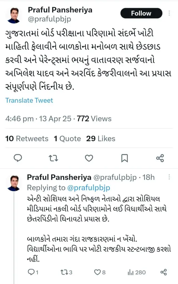The width and height of the screenshot is (178, 284).
Task: Open Praful Pansheriya's profile picture
Action: pos(14,15)
